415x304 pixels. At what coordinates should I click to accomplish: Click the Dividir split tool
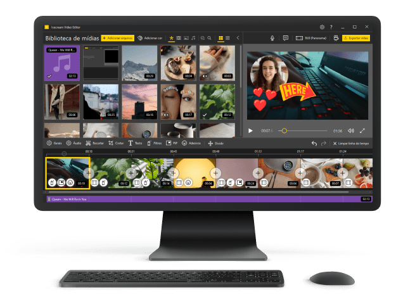(x=215, y=143)
